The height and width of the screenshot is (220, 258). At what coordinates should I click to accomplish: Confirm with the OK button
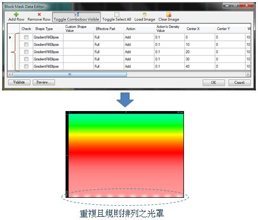pyautogui.click(x=214, y=82)
